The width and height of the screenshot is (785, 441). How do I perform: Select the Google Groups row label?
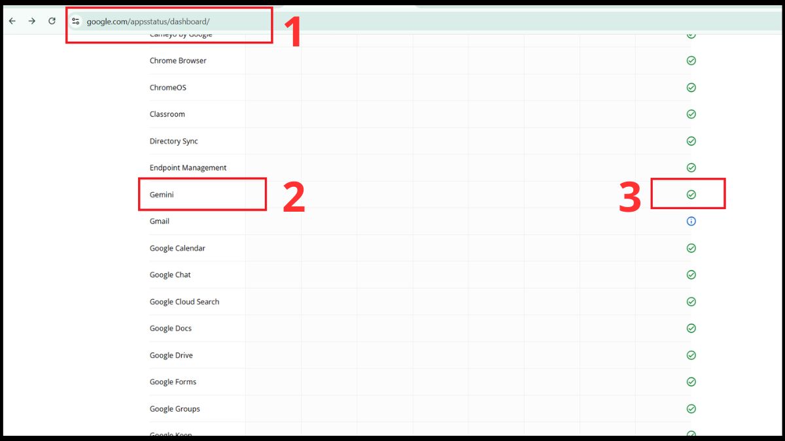175,409
